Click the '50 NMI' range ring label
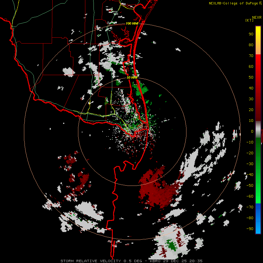The height and width of the screenshot is (263, 263). click(132, 77)
